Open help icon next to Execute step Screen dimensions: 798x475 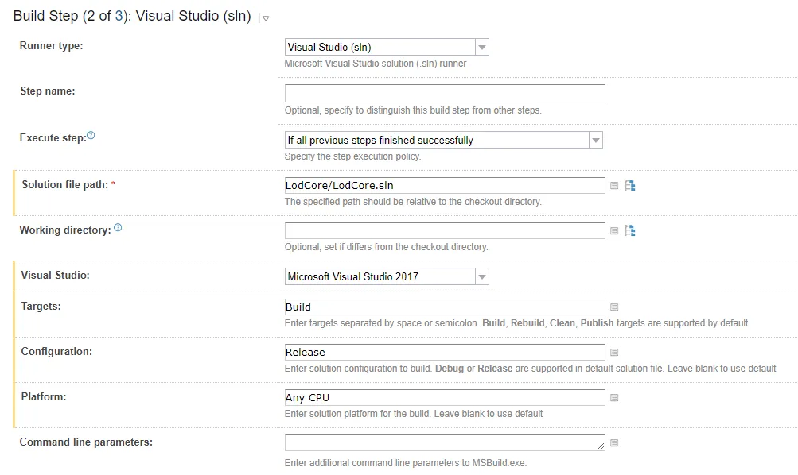91,136
